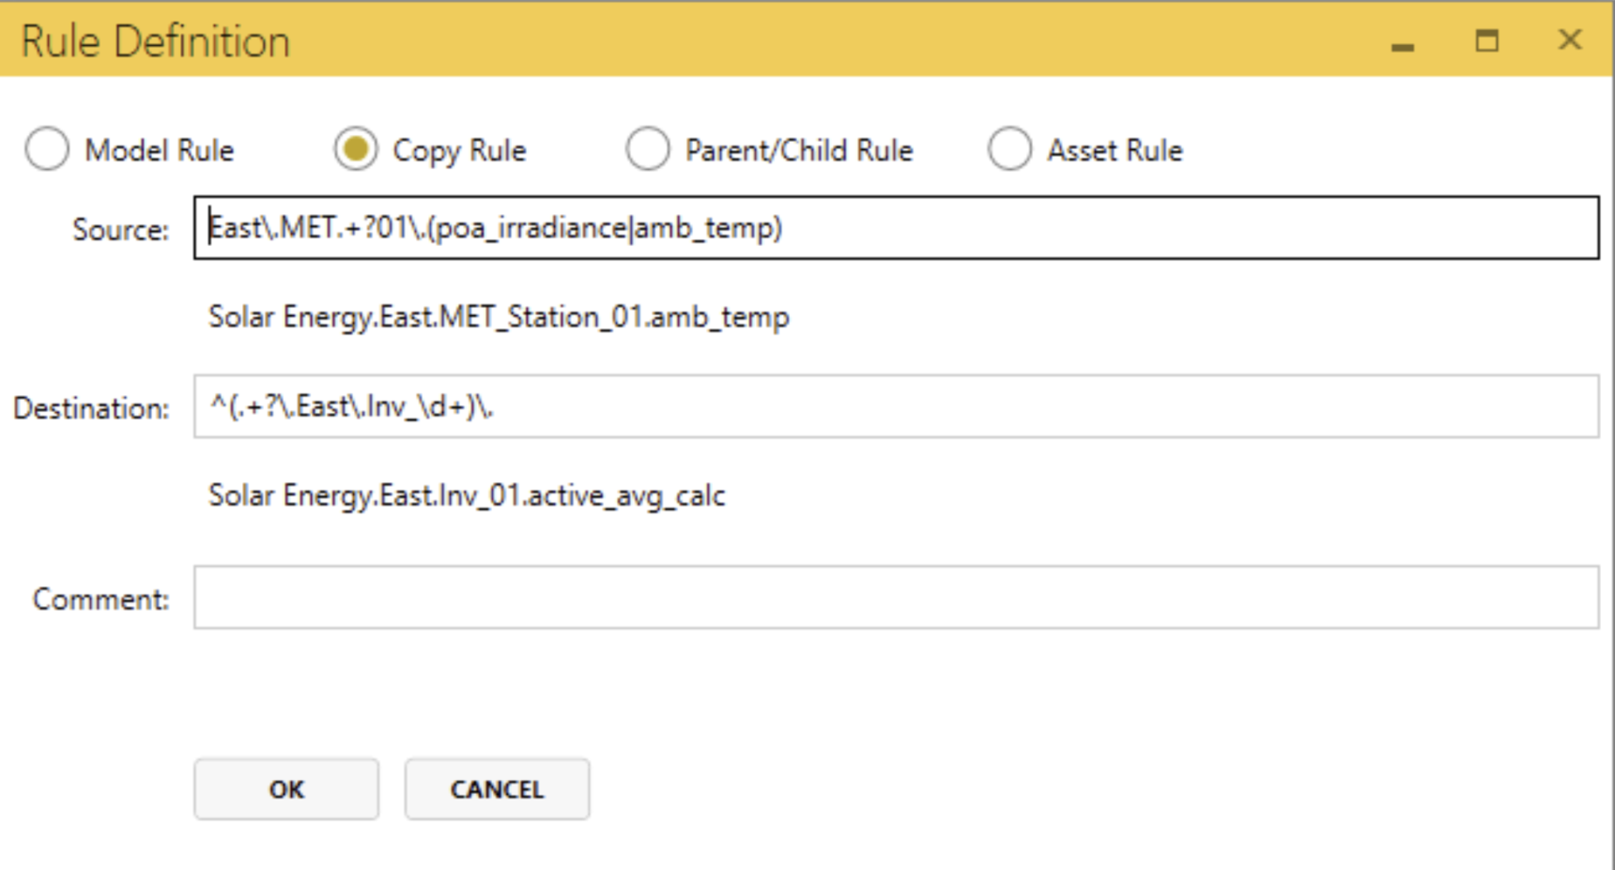
Task: Click the Rule Definition title bar text
Action: (156, 42)
